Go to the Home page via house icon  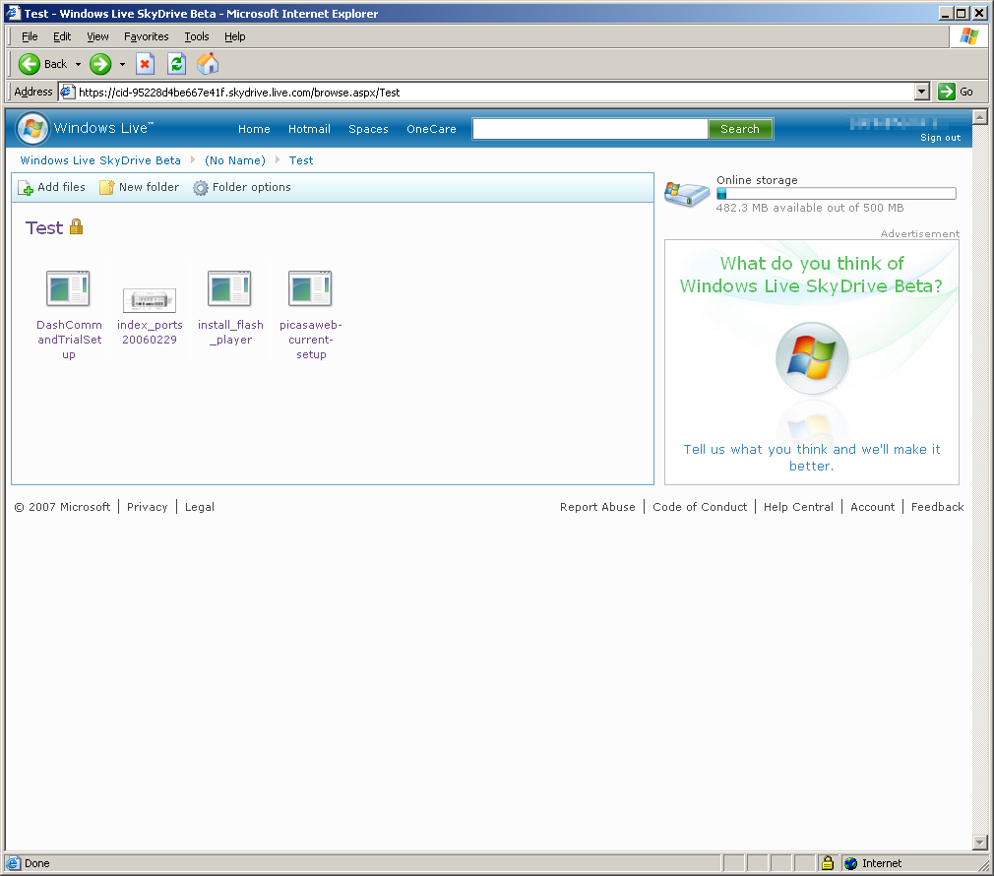208,64
